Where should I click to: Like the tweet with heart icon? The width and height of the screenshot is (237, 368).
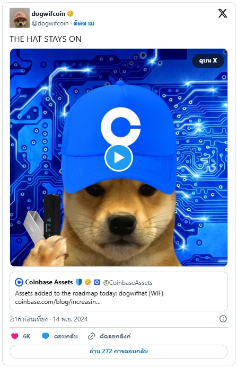pos(14,336)
